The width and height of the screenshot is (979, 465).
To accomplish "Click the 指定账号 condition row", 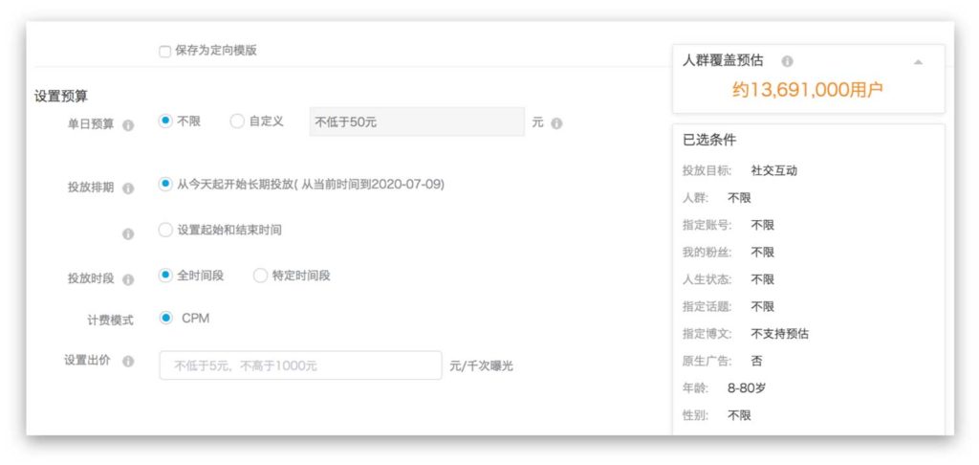I will click(x=729, y=225).
